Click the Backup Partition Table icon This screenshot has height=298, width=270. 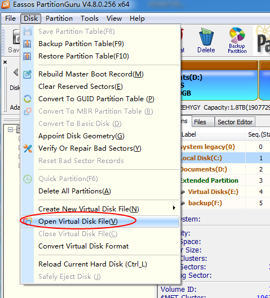coord(28,44)
